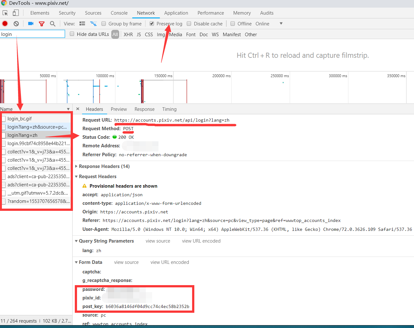Click view URL encoded for Query String
The height and width of the screenshot is (328, 414).
pos(201,241)
